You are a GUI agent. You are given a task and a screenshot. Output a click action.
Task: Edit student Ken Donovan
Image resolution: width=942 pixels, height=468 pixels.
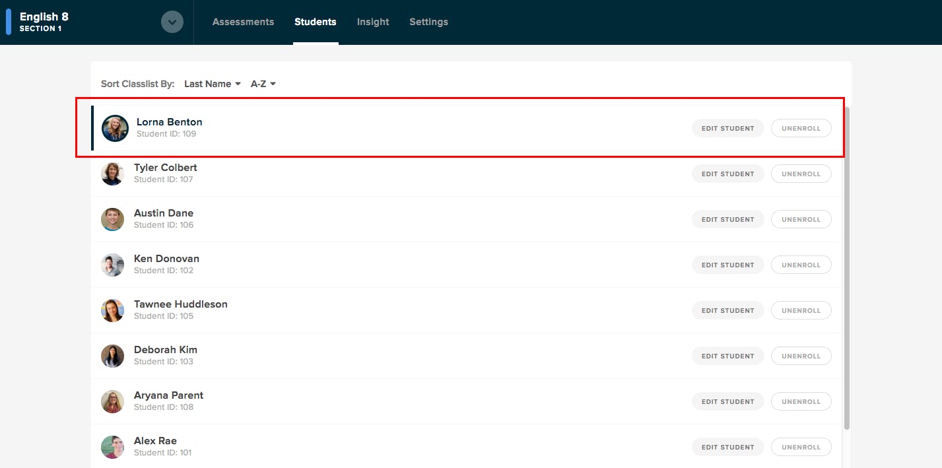click(x=727, y=265)
